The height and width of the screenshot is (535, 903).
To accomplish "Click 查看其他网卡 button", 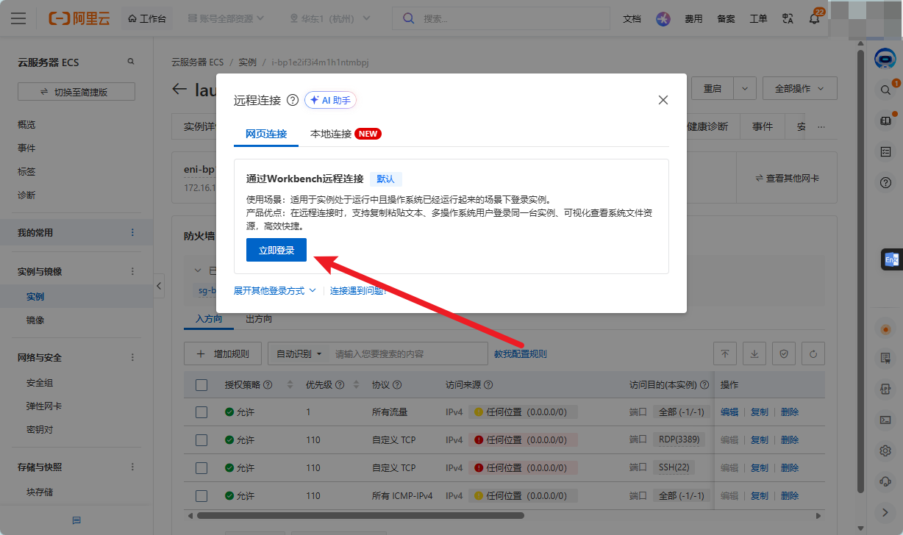I will click(x=787, y=179).
